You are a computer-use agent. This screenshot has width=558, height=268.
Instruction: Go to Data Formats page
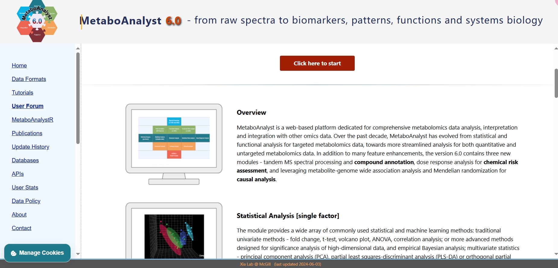click(29, 79)
